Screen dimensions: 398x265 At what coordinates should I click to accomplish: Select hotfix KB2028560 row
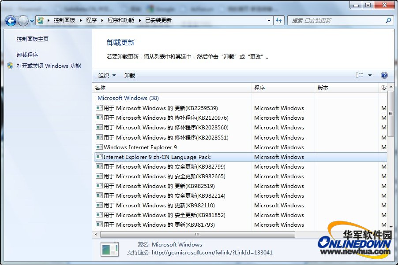coord(240,127)
